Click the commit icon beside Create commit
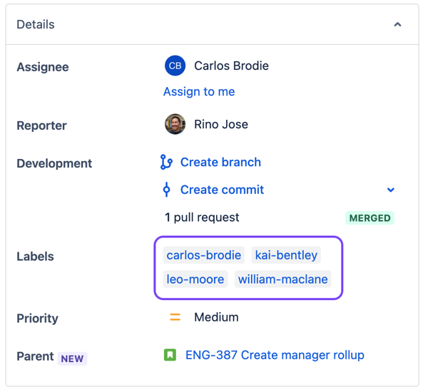 [x=166, y=190]
